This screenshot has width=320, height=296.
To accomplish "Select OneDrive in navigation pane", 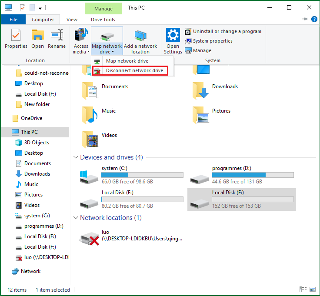I will click(x=31, y=118).
